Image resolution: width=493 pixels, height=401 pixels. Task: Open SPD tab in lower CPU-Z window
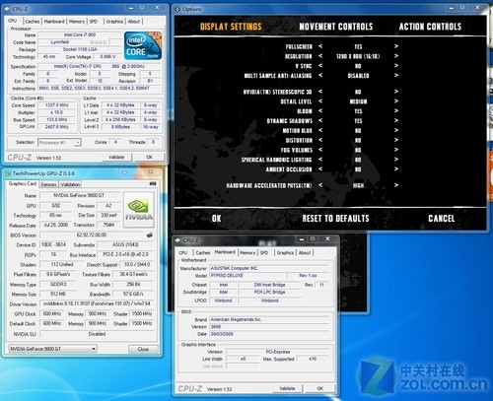pyautogui.click(x=264, y=252)
